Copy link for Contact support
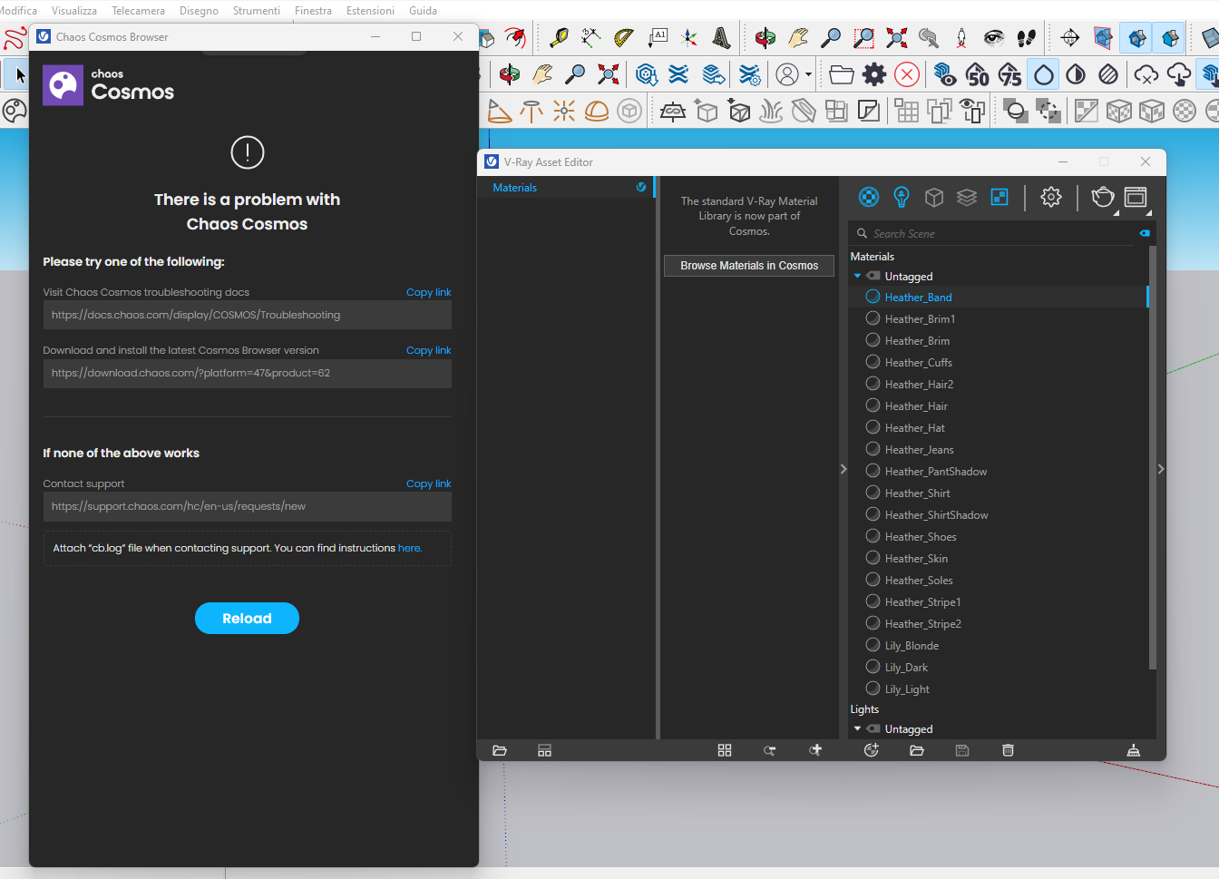Screen dimensions: 1219x879 [x=428, y=483]
